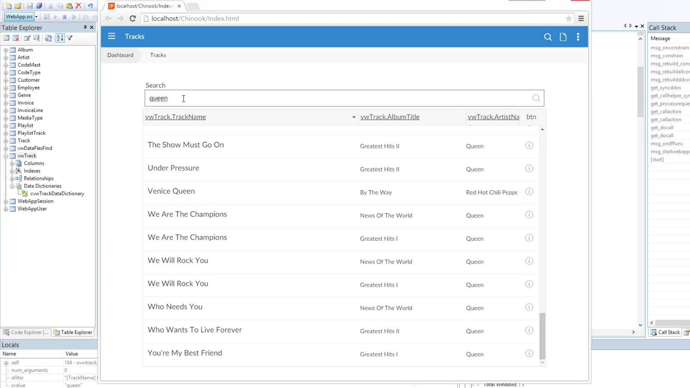Click the pause debugging button

click(65, 17)
